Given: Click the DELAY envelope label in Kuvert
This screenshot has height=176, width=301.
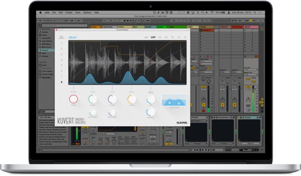Looking at the screenshot, I should 73,37.
